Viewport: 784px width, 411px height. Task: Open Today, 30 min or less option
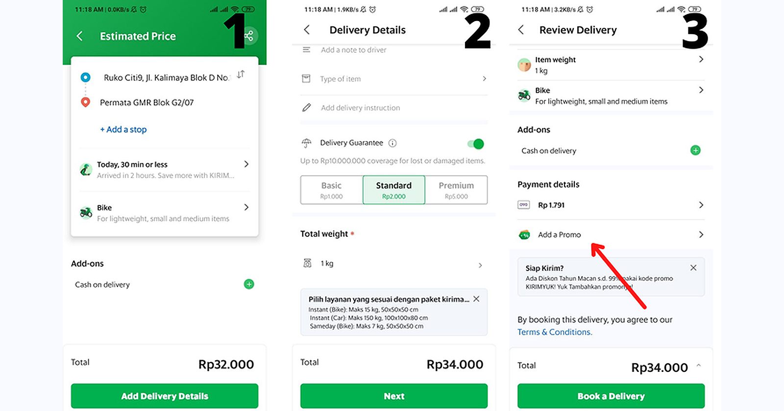point(165,170)
